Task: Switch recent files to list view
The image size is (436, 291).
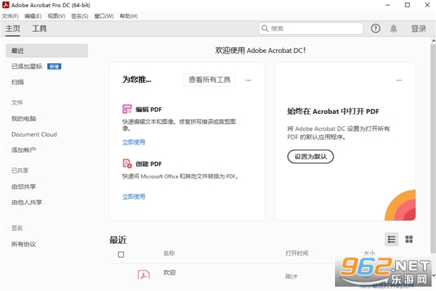Action: pyautogui.click(x=392, y=239)
